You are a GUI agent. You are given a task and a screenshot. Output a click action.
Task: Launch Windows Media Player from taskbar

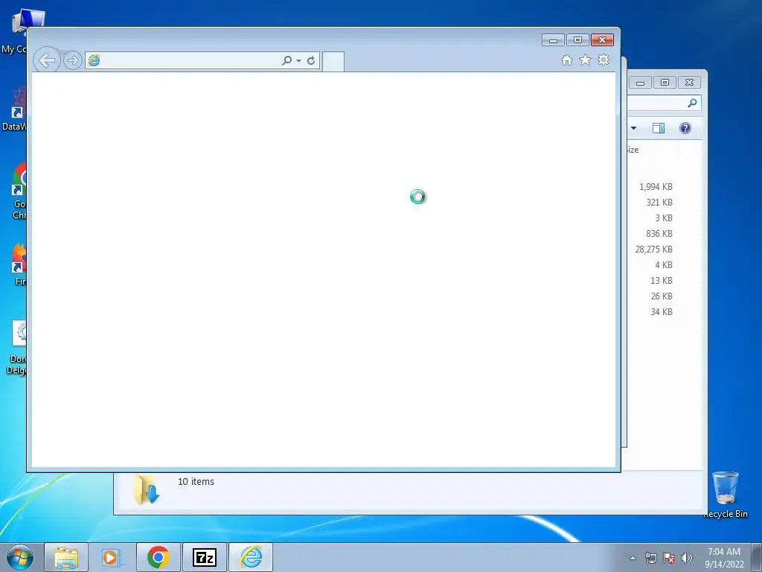tap(112, 557)
